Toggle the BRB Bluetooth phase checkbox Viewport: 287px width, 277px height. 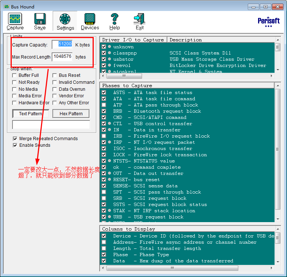pyautogui.click(x=104, y=111)
